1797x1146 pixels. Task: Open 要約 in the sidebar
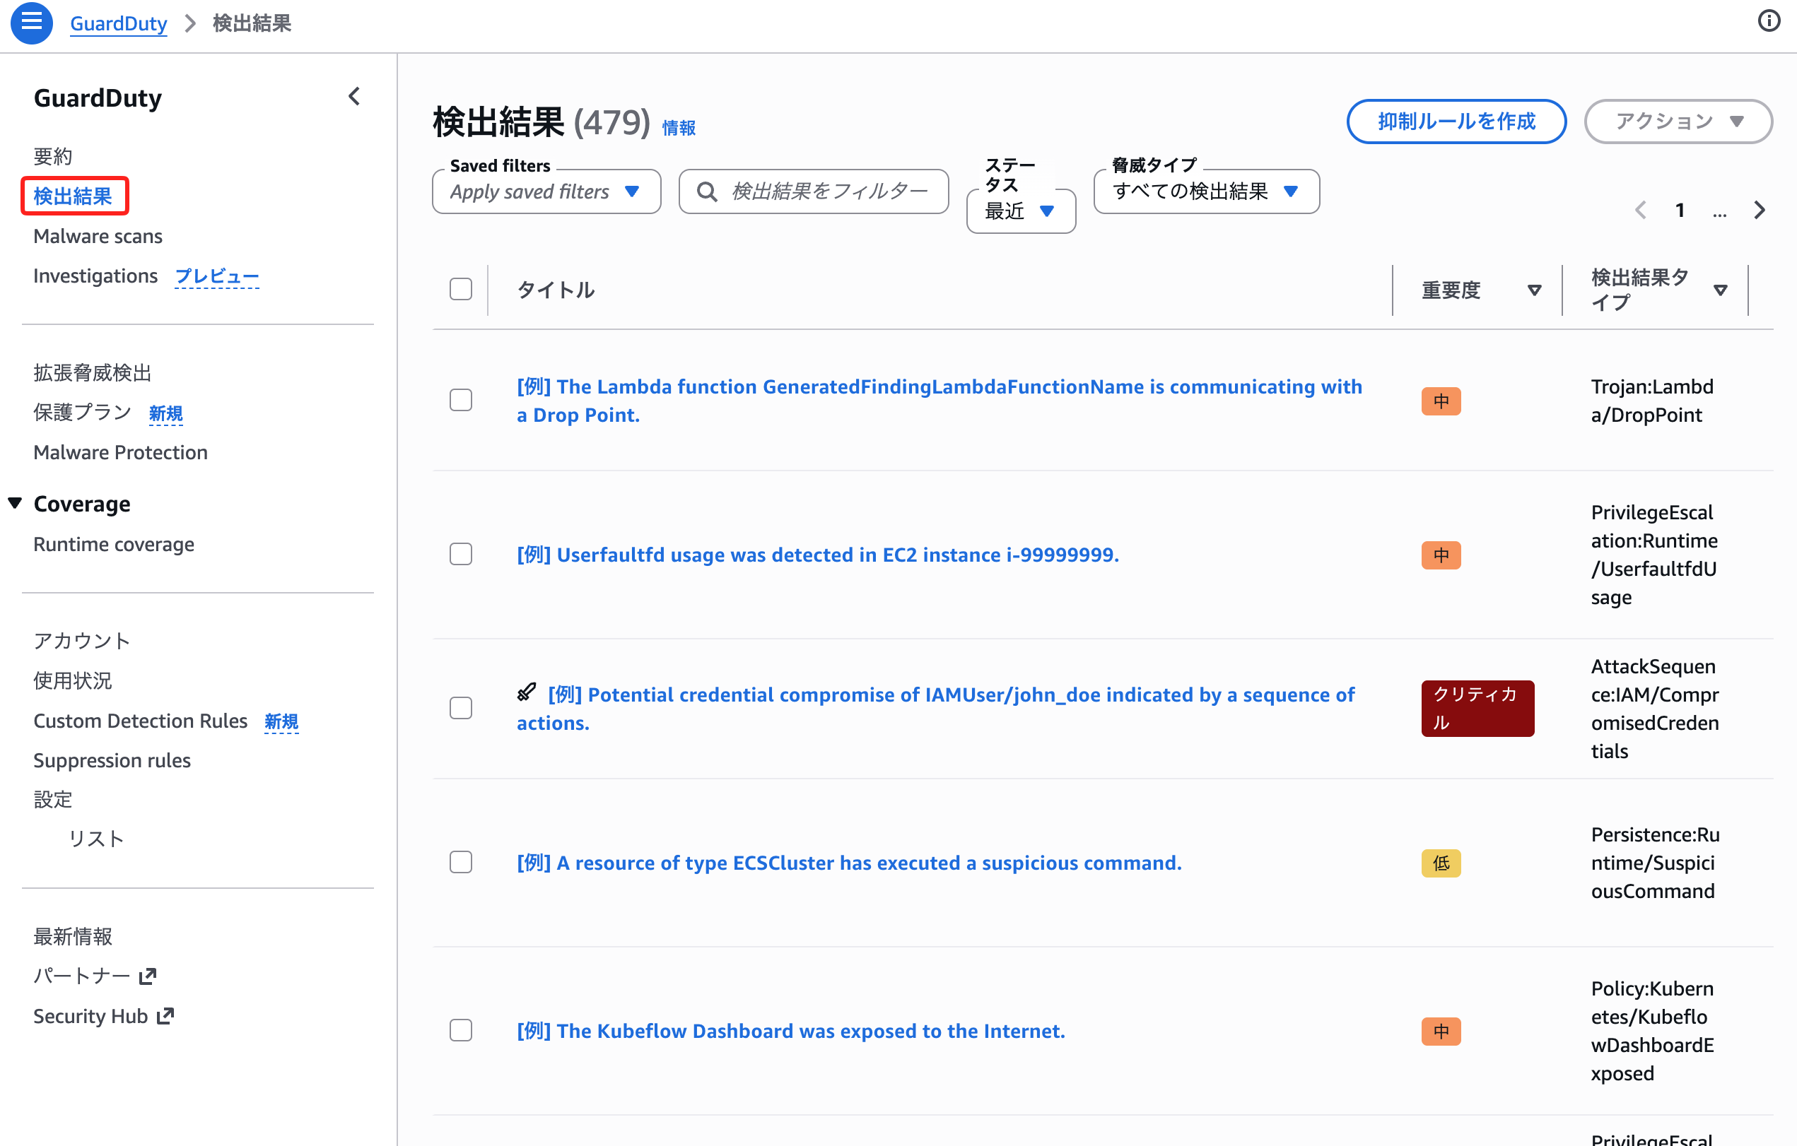coord(53,156)
